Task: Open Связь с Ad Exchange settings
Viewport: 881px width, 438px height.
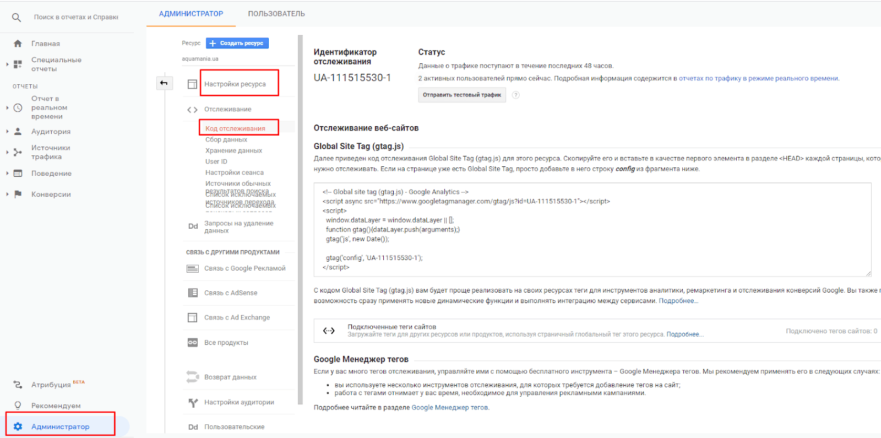Action: click(237, 318)
